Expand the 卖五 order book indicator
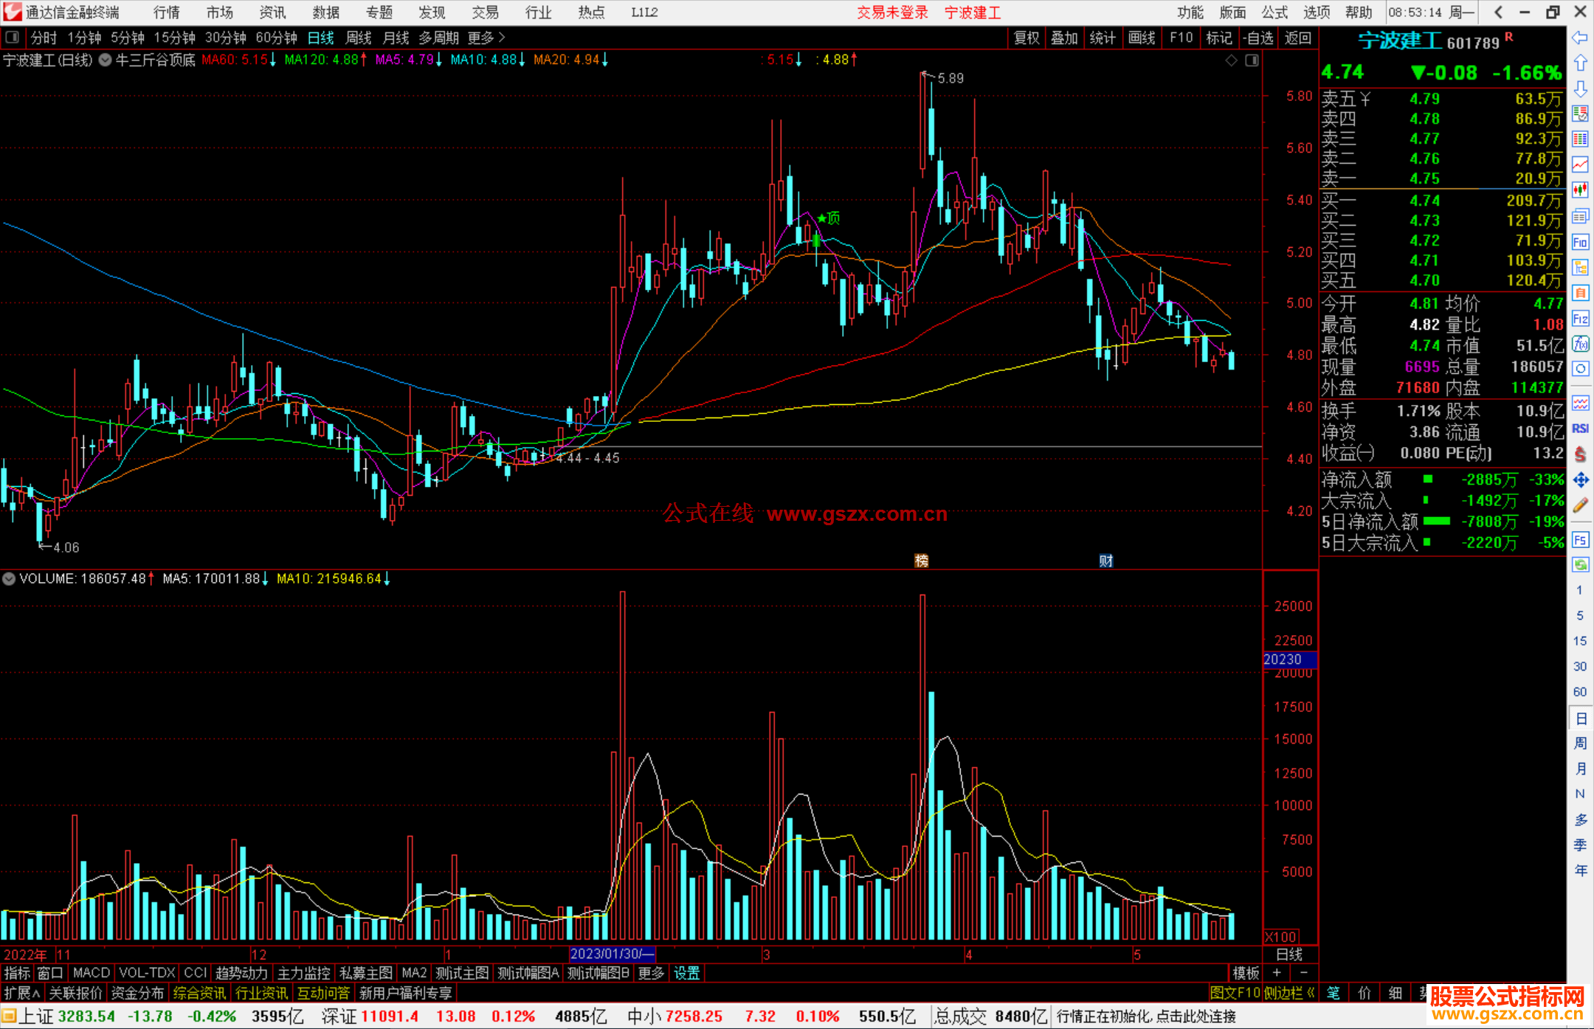Image resolution: width=1594 pixels, height=1029 pixels. (1365, 100)
